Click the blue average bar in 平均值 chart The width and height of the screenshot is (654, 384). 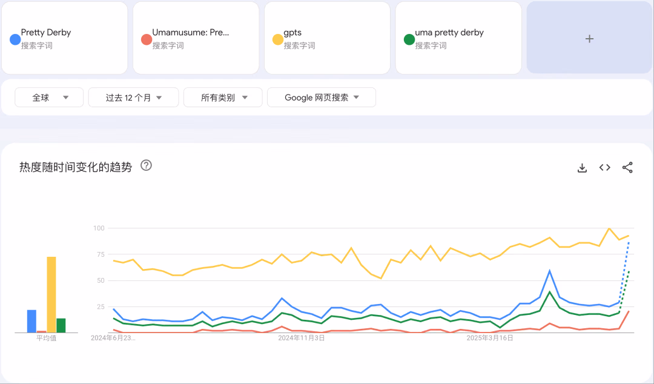pos(31,322)
